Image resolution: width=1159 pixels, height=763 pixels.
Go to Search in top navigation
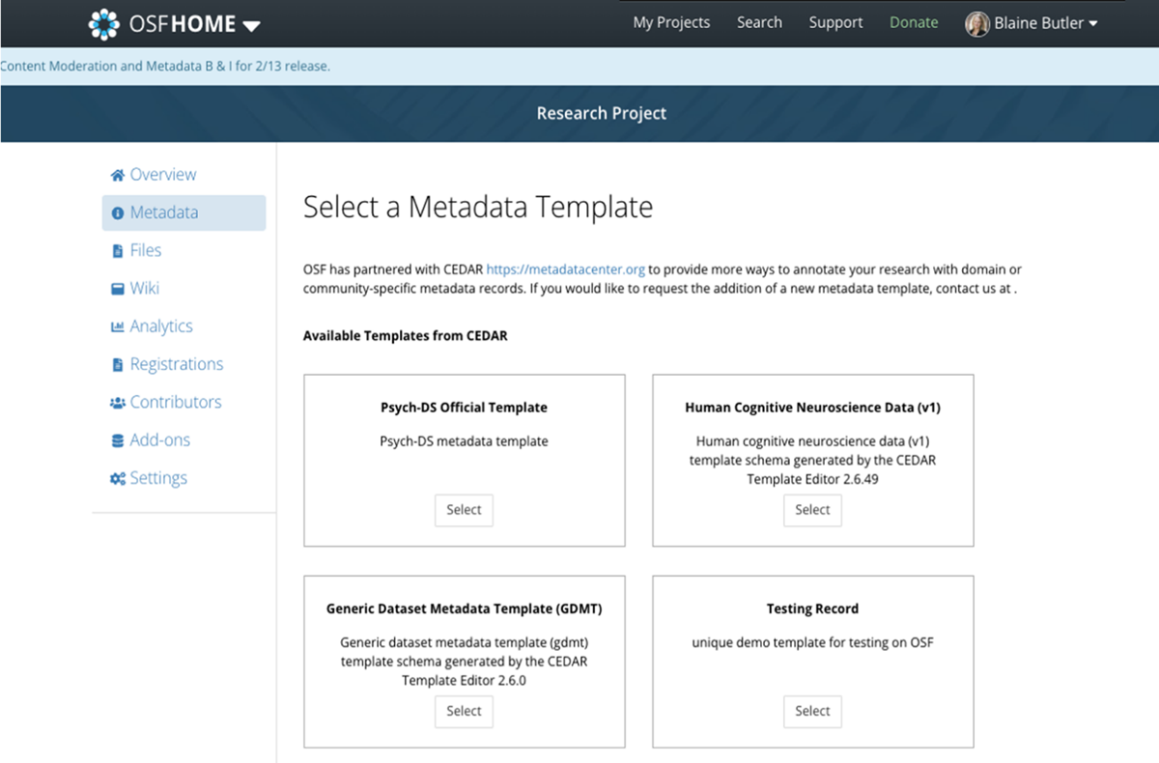coord(759,22)
